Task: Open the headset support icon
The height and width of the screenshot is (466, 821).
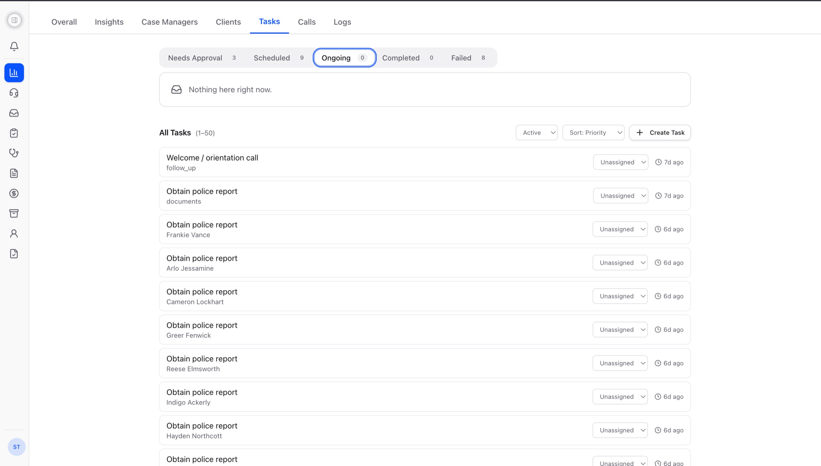Action: coord(14,93)
